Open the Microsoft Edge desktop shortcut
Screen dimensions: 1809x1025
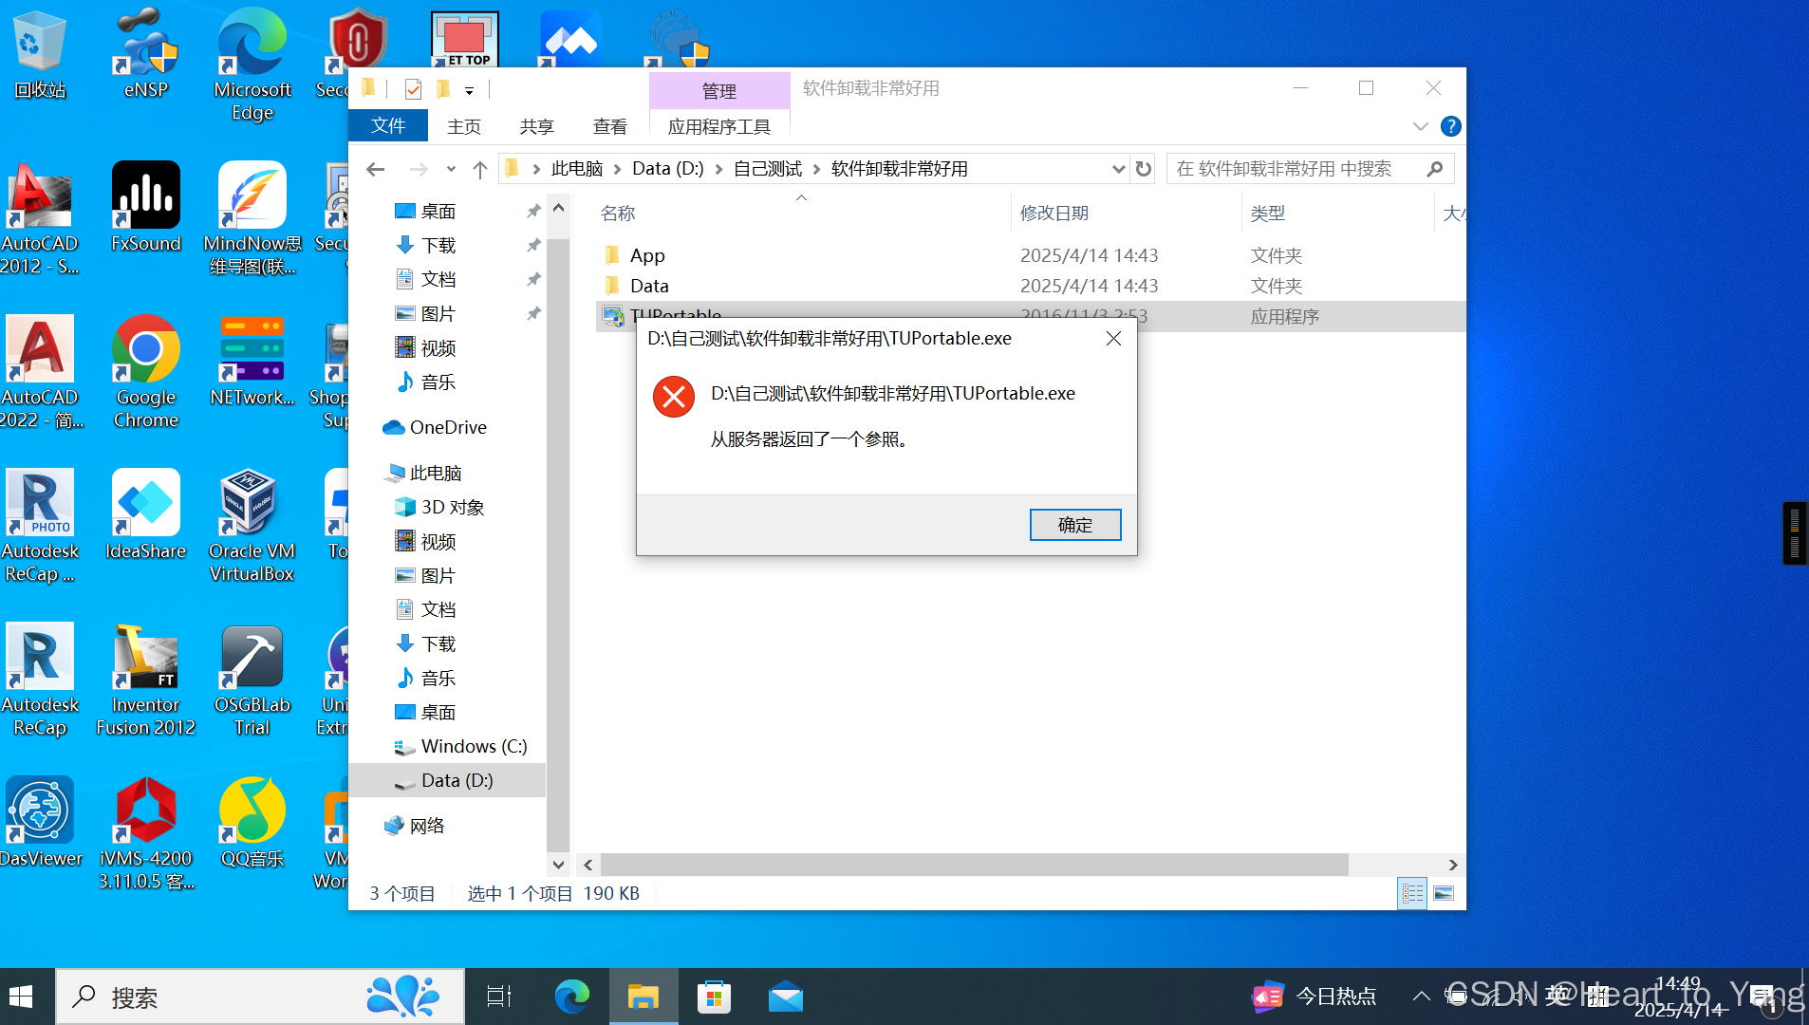click(252, 65)
